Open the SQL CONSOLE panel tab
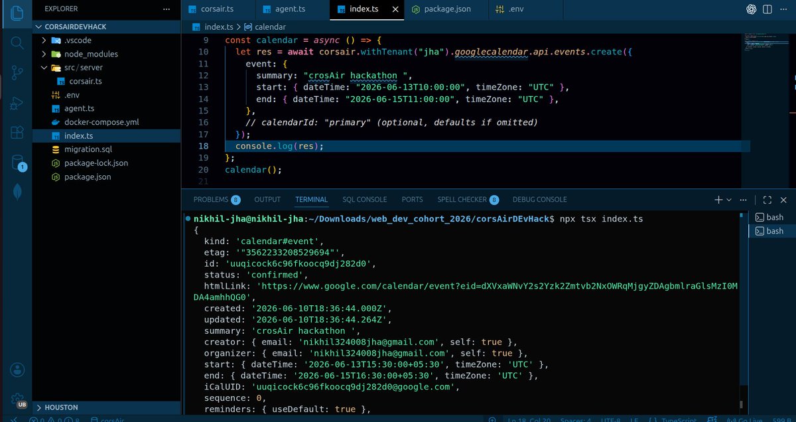This screenshot has height=422, width=796. pyautogui.click(x=365, y=200)
